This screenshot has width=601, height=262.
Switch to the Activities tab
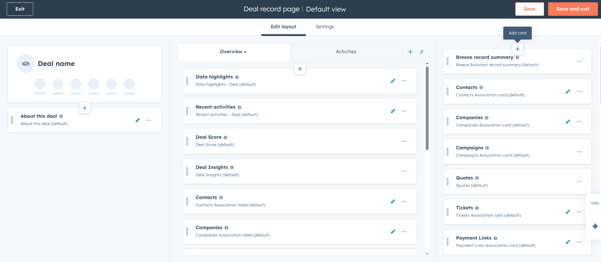pyautogui.click(x=346, y=52)
